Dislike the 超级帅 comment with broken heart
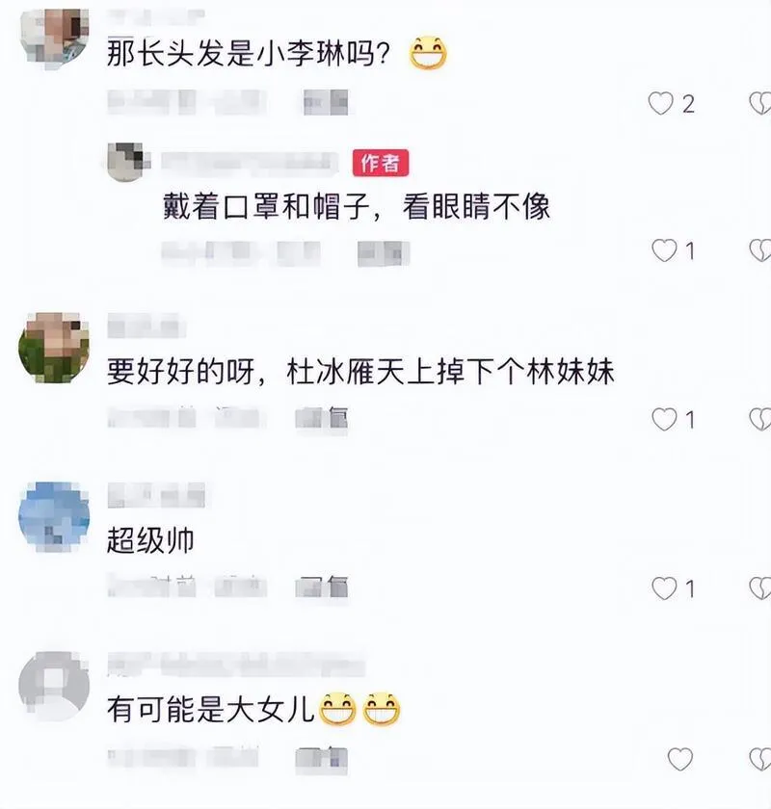Viewport: 771px width, 809px height. [760, 588]
